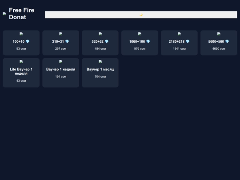Click the price text 297 сом
240x180 pixels.
click(60, 49)
